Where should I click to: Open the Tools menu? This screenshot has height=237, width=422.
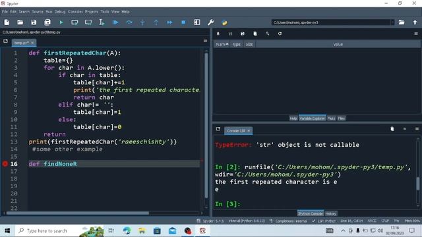(105, 12)
